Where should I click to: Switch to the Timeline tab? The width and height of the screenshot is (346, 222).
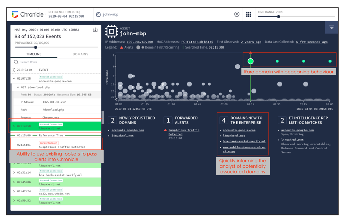34,54
